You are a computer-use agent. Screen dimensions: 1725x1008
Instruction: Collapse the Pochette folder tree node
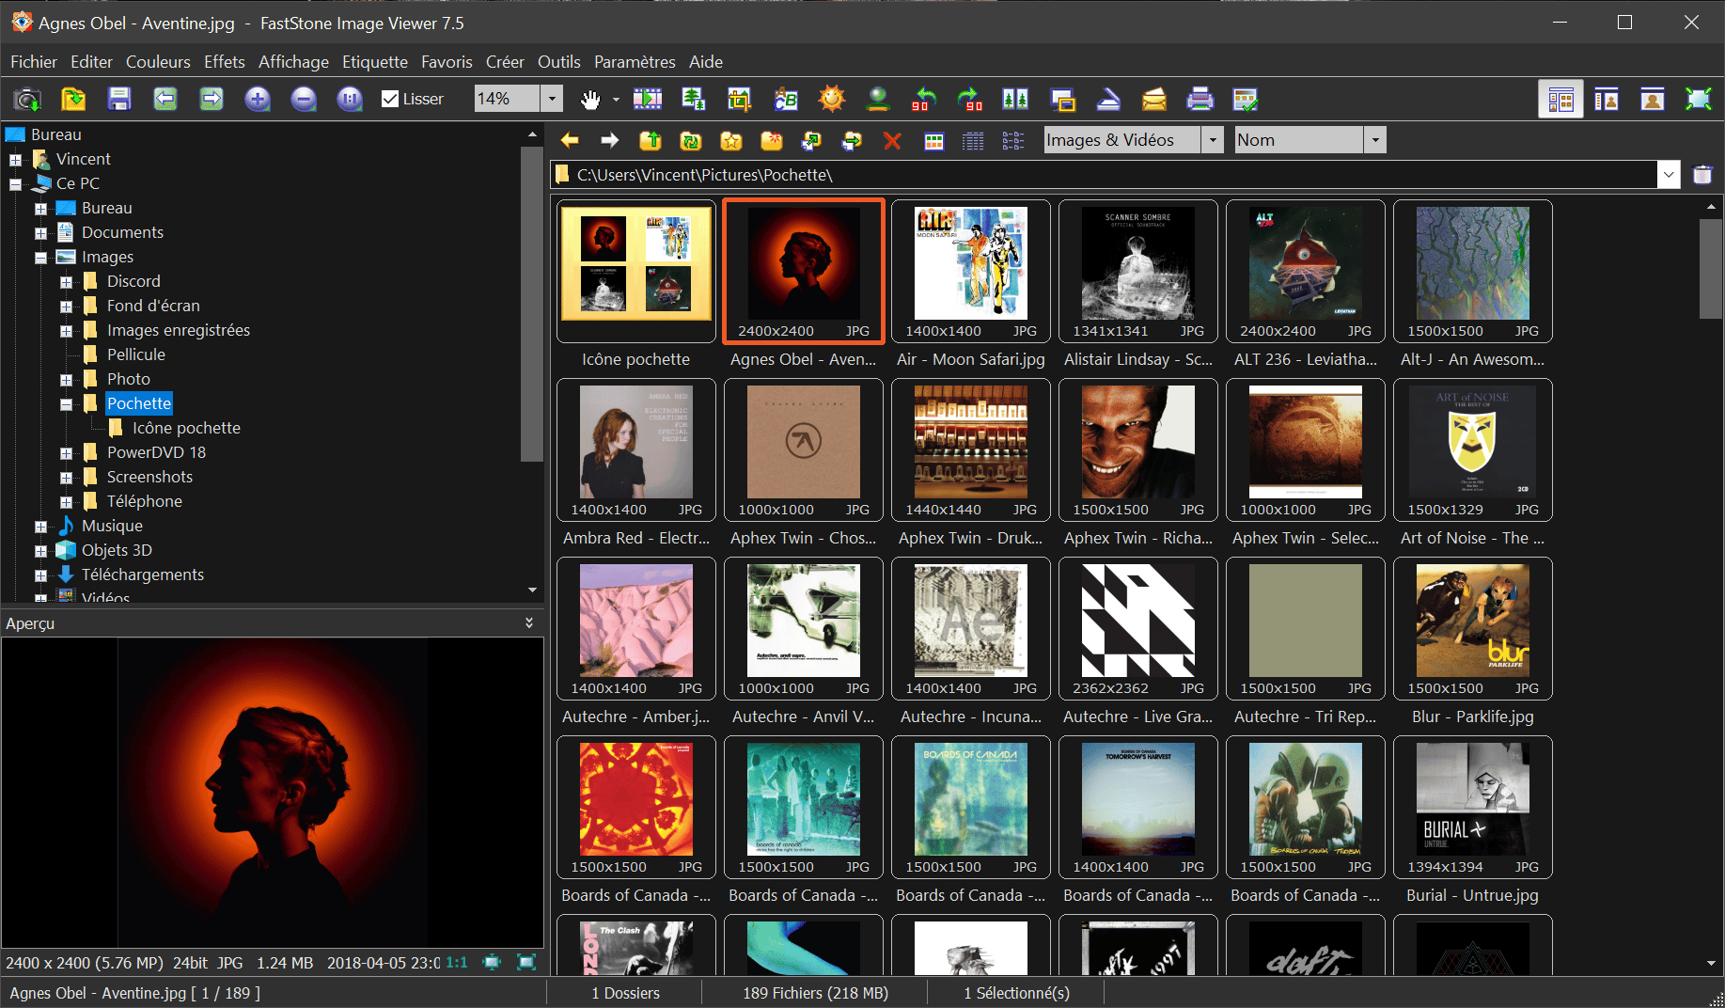pos(66,404)
